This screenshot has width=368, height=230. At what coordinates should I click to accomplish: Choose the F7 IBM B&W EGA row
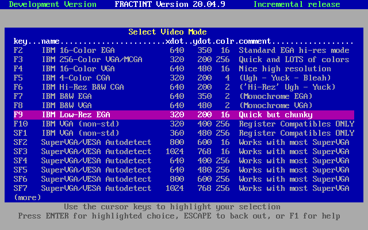(x=184, y=96)
